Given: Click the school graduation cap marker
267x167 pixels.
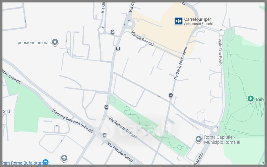Looking at the screenshot, I should coord(64,158).
